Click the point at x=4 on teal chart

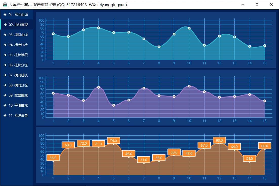coord(98,28)
